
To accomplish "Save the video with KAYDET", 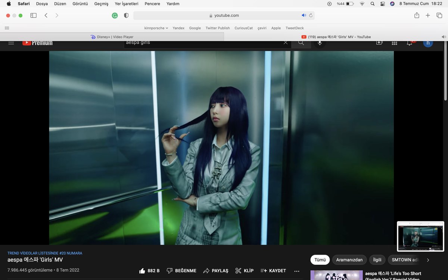I will (x=273, y=271).
